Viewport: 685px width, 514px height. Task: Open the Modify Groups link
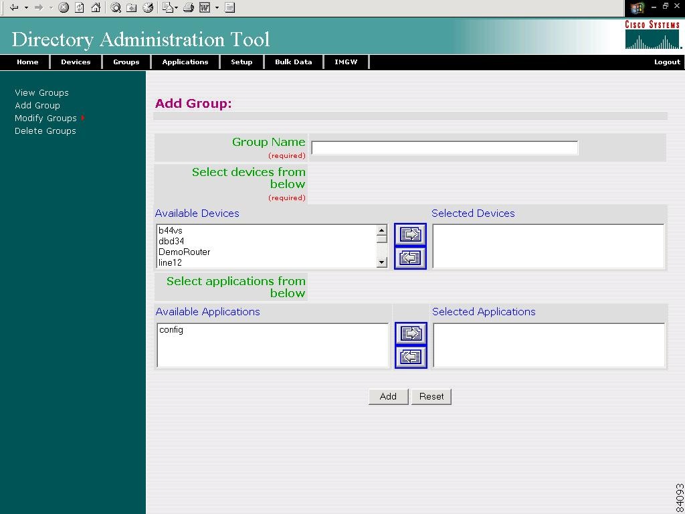coord(46,118)
